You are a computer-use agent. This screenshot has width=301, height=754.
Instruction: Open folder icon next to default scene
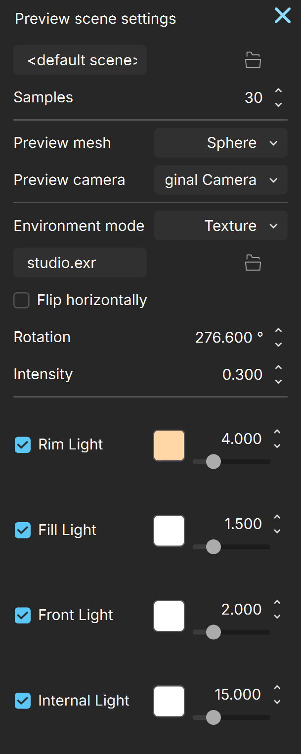click(253, 60)
